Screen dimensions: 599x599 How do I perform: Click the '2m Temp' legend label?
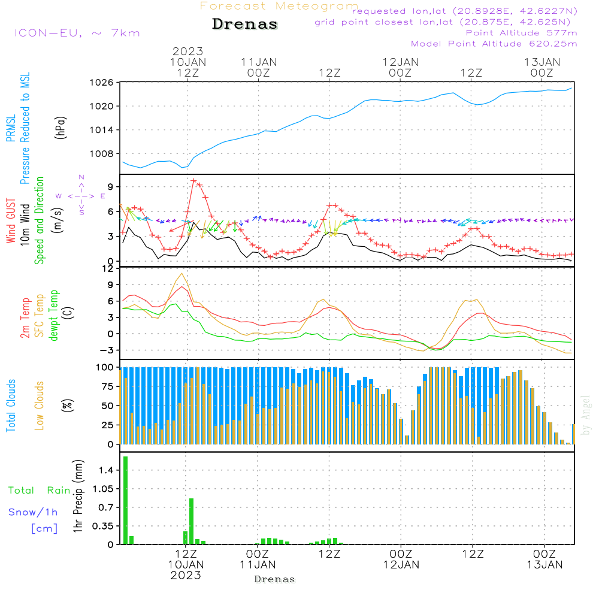click(25, 318)
